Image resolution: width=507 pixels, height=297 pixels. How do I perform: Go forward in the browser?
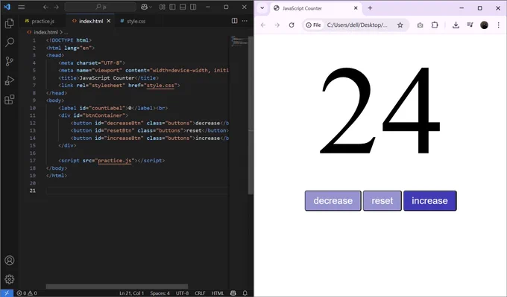[x=277, y=25]
